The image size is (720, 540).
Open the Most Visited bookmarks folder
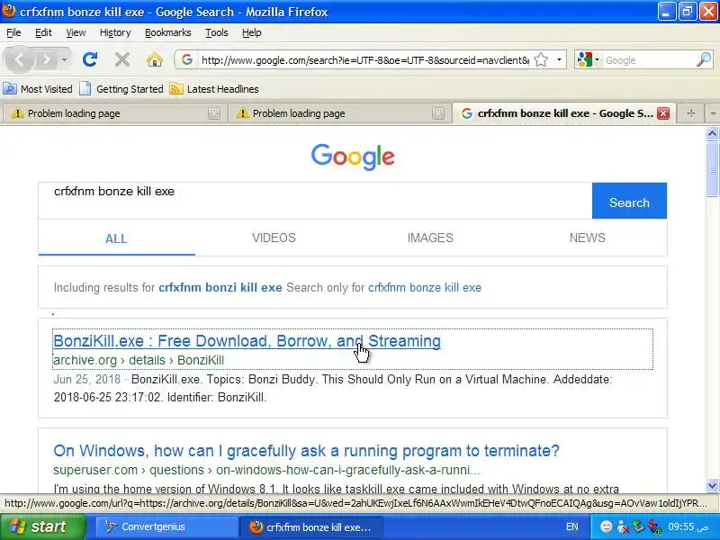38,88
